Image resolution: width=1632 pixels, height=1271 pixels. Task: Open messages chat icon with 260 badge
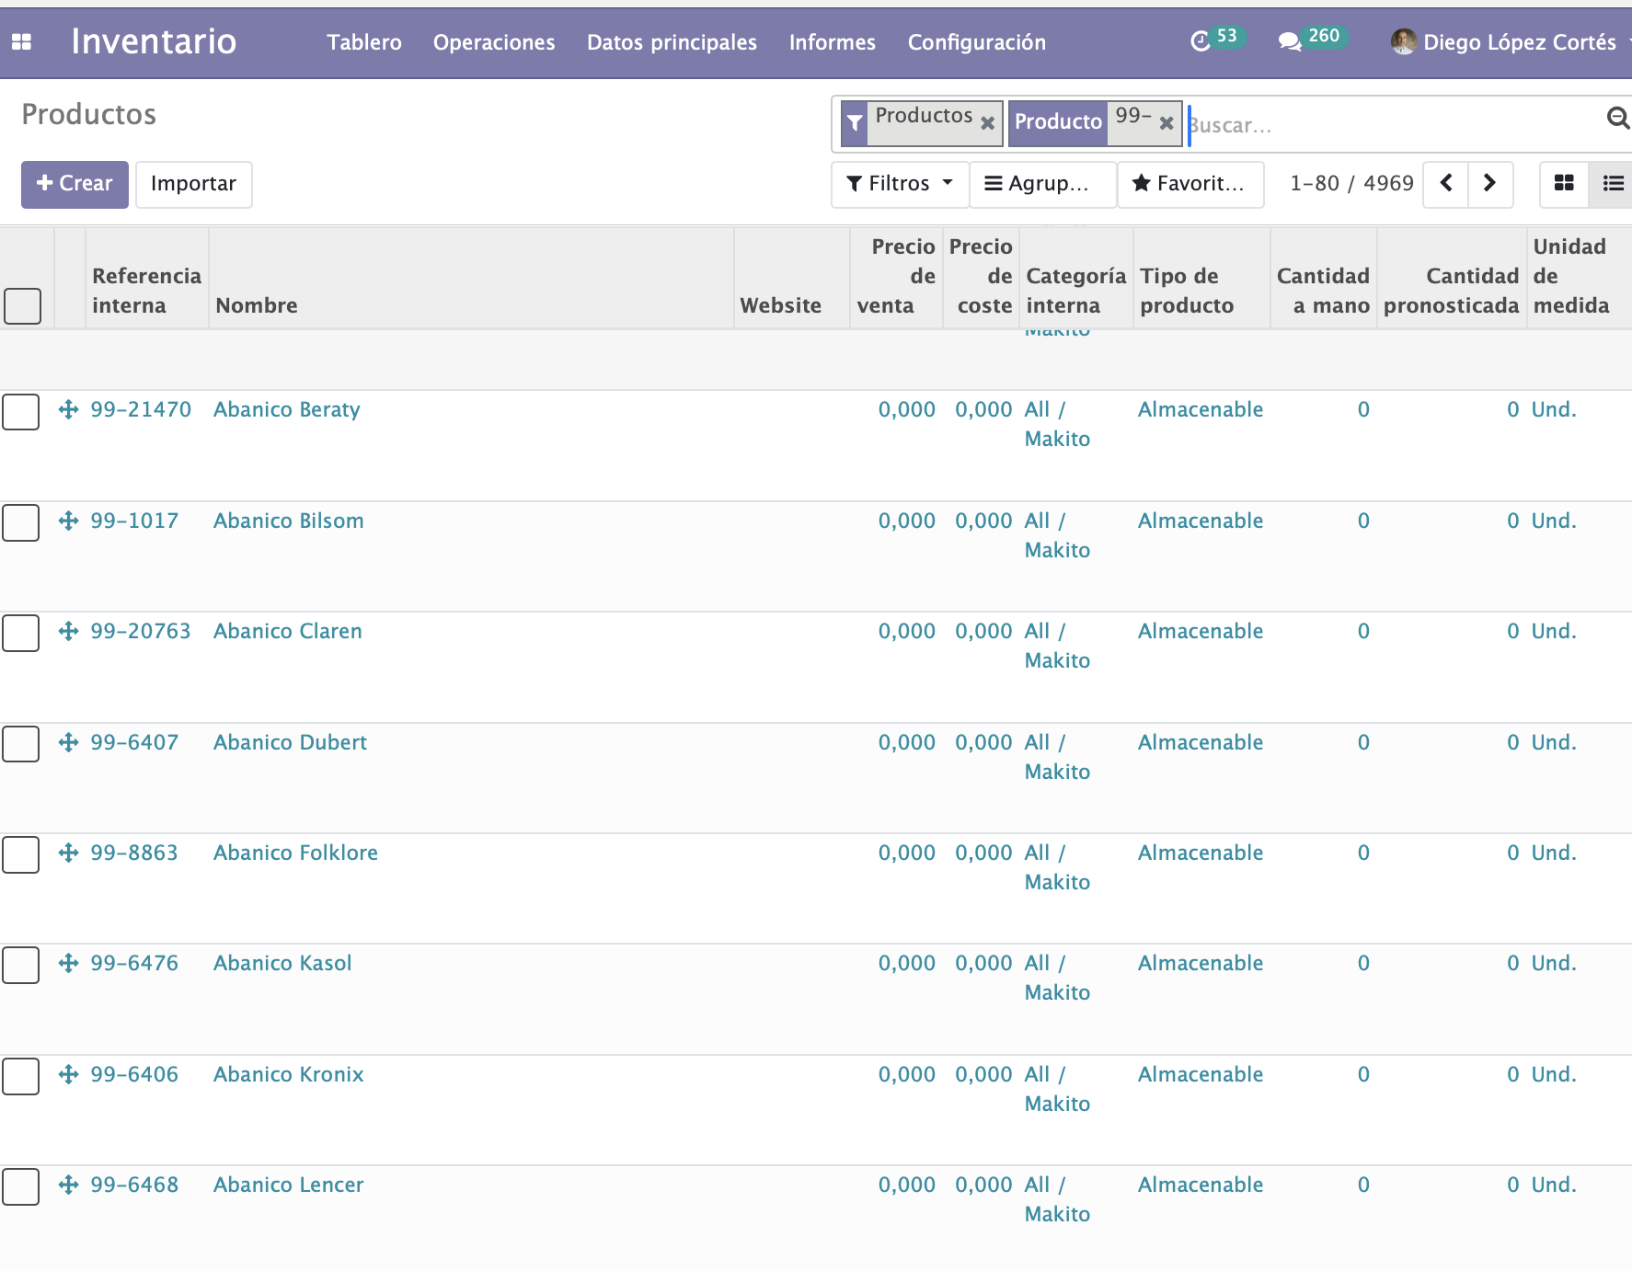coord(1290,41)
